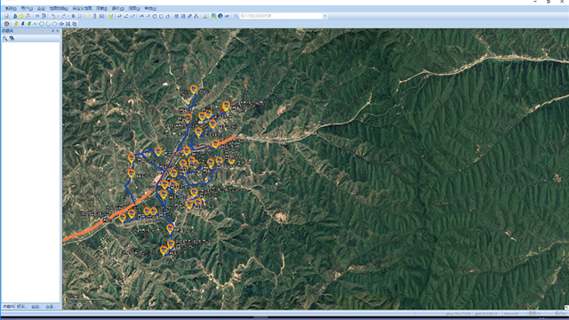Open the dropdown arrow next to undo
The image size is (569, 320).
tap(58, 16)
